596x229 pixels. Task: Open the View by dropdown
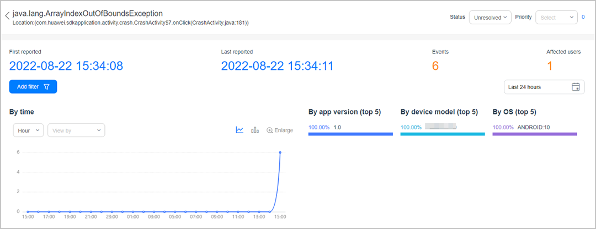(x=76, y=130)
